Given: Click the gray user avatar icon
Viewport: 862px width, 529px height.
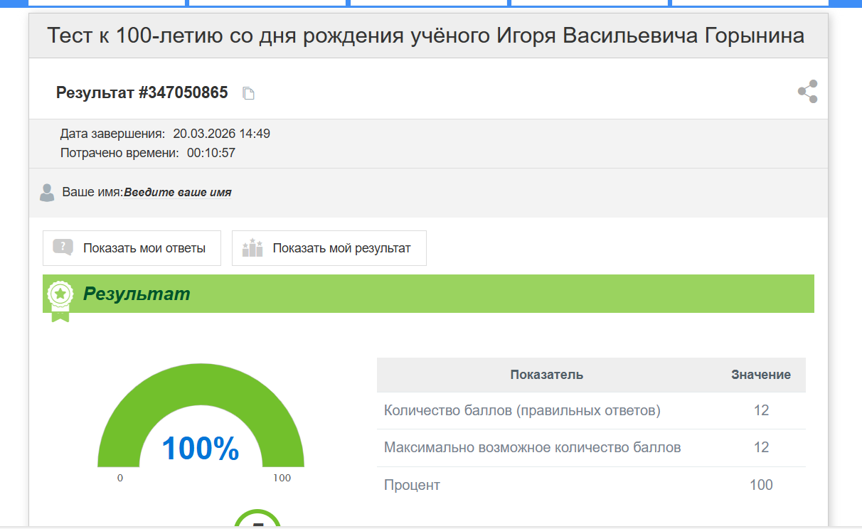Looking at the screenshot, I should (x=47, y=192).
